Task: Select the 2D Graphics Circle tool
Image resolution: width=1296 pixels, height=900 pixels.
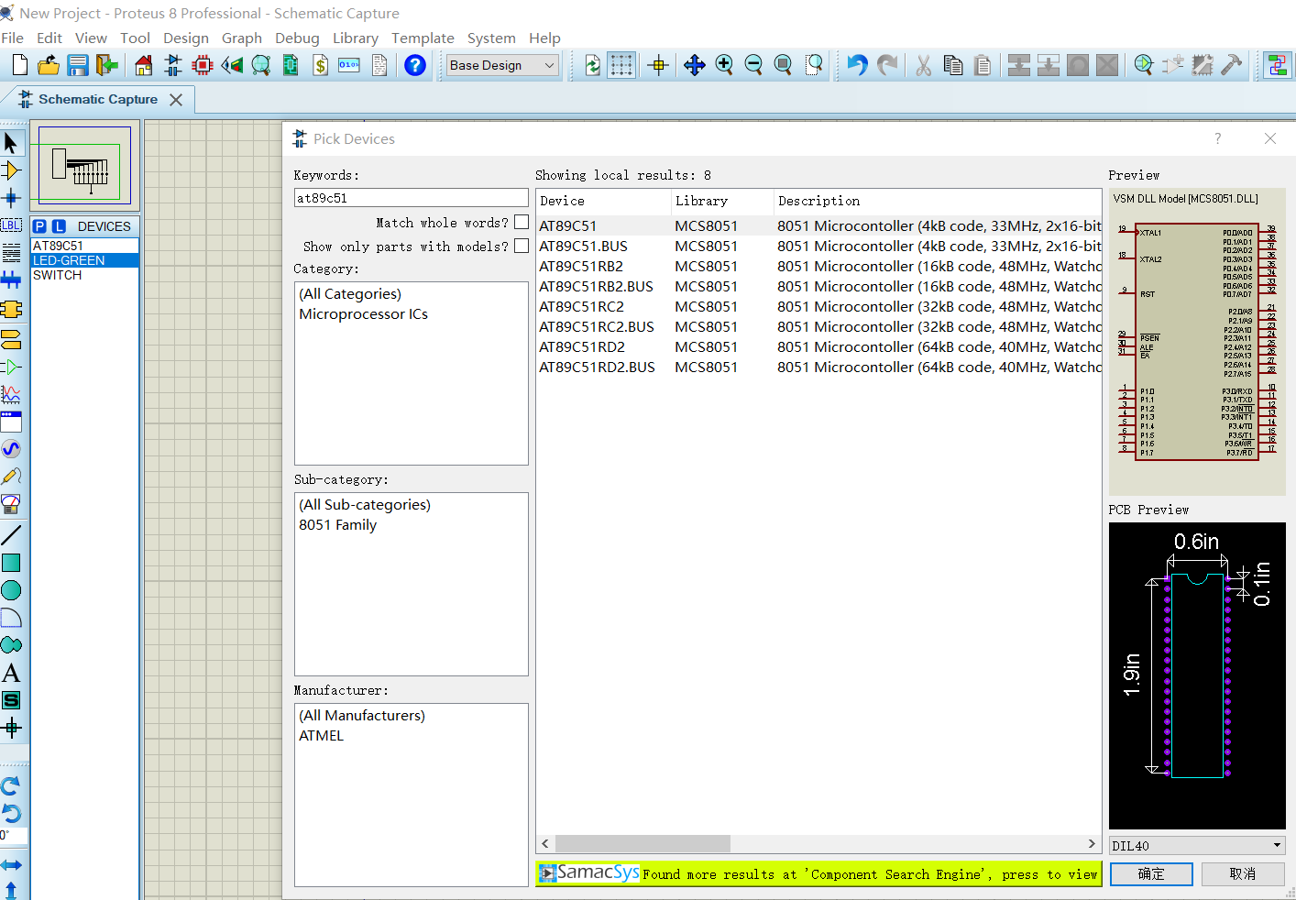Action: tap(11, 590)
